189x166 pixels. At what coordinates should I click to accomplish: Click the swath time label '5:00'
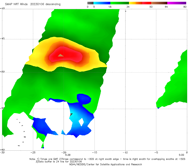point(181,155)
